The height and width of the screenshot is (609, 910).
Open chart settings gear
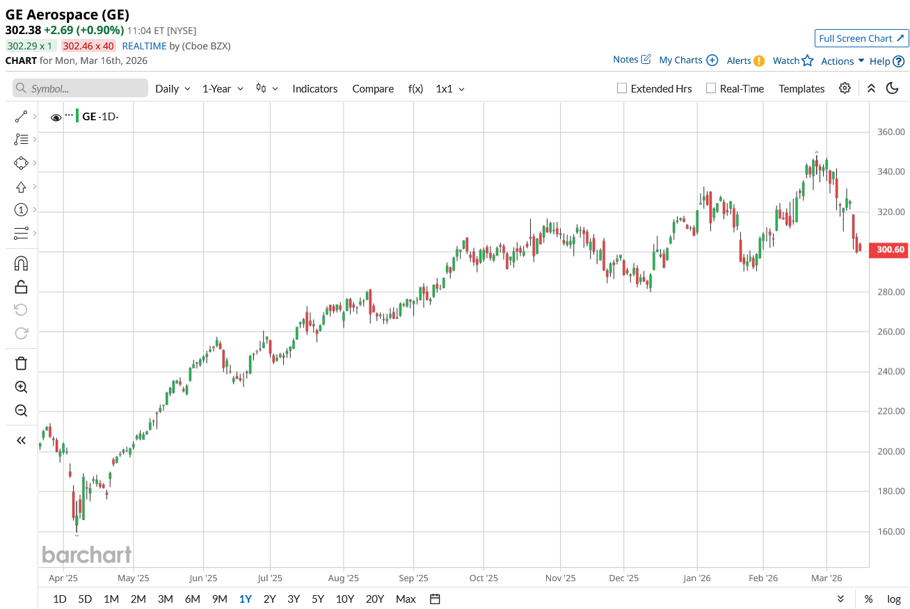[x=845, y=88]
